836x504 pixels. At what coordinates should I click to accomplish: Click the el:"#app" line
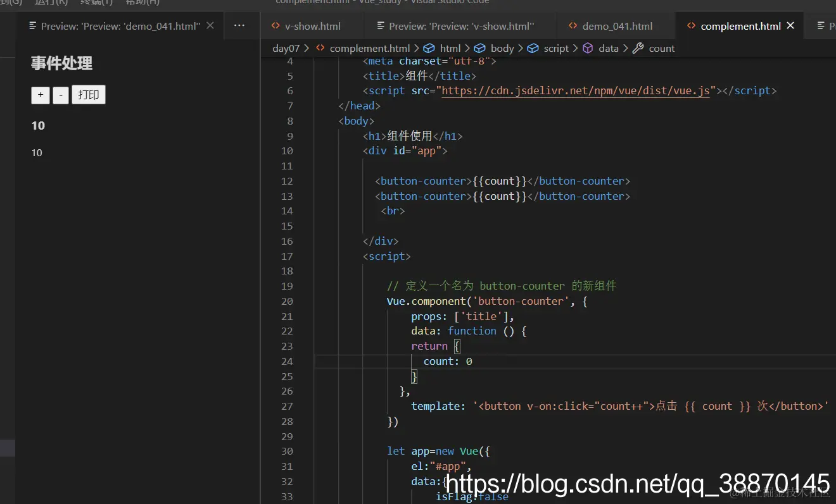(441, 466)
